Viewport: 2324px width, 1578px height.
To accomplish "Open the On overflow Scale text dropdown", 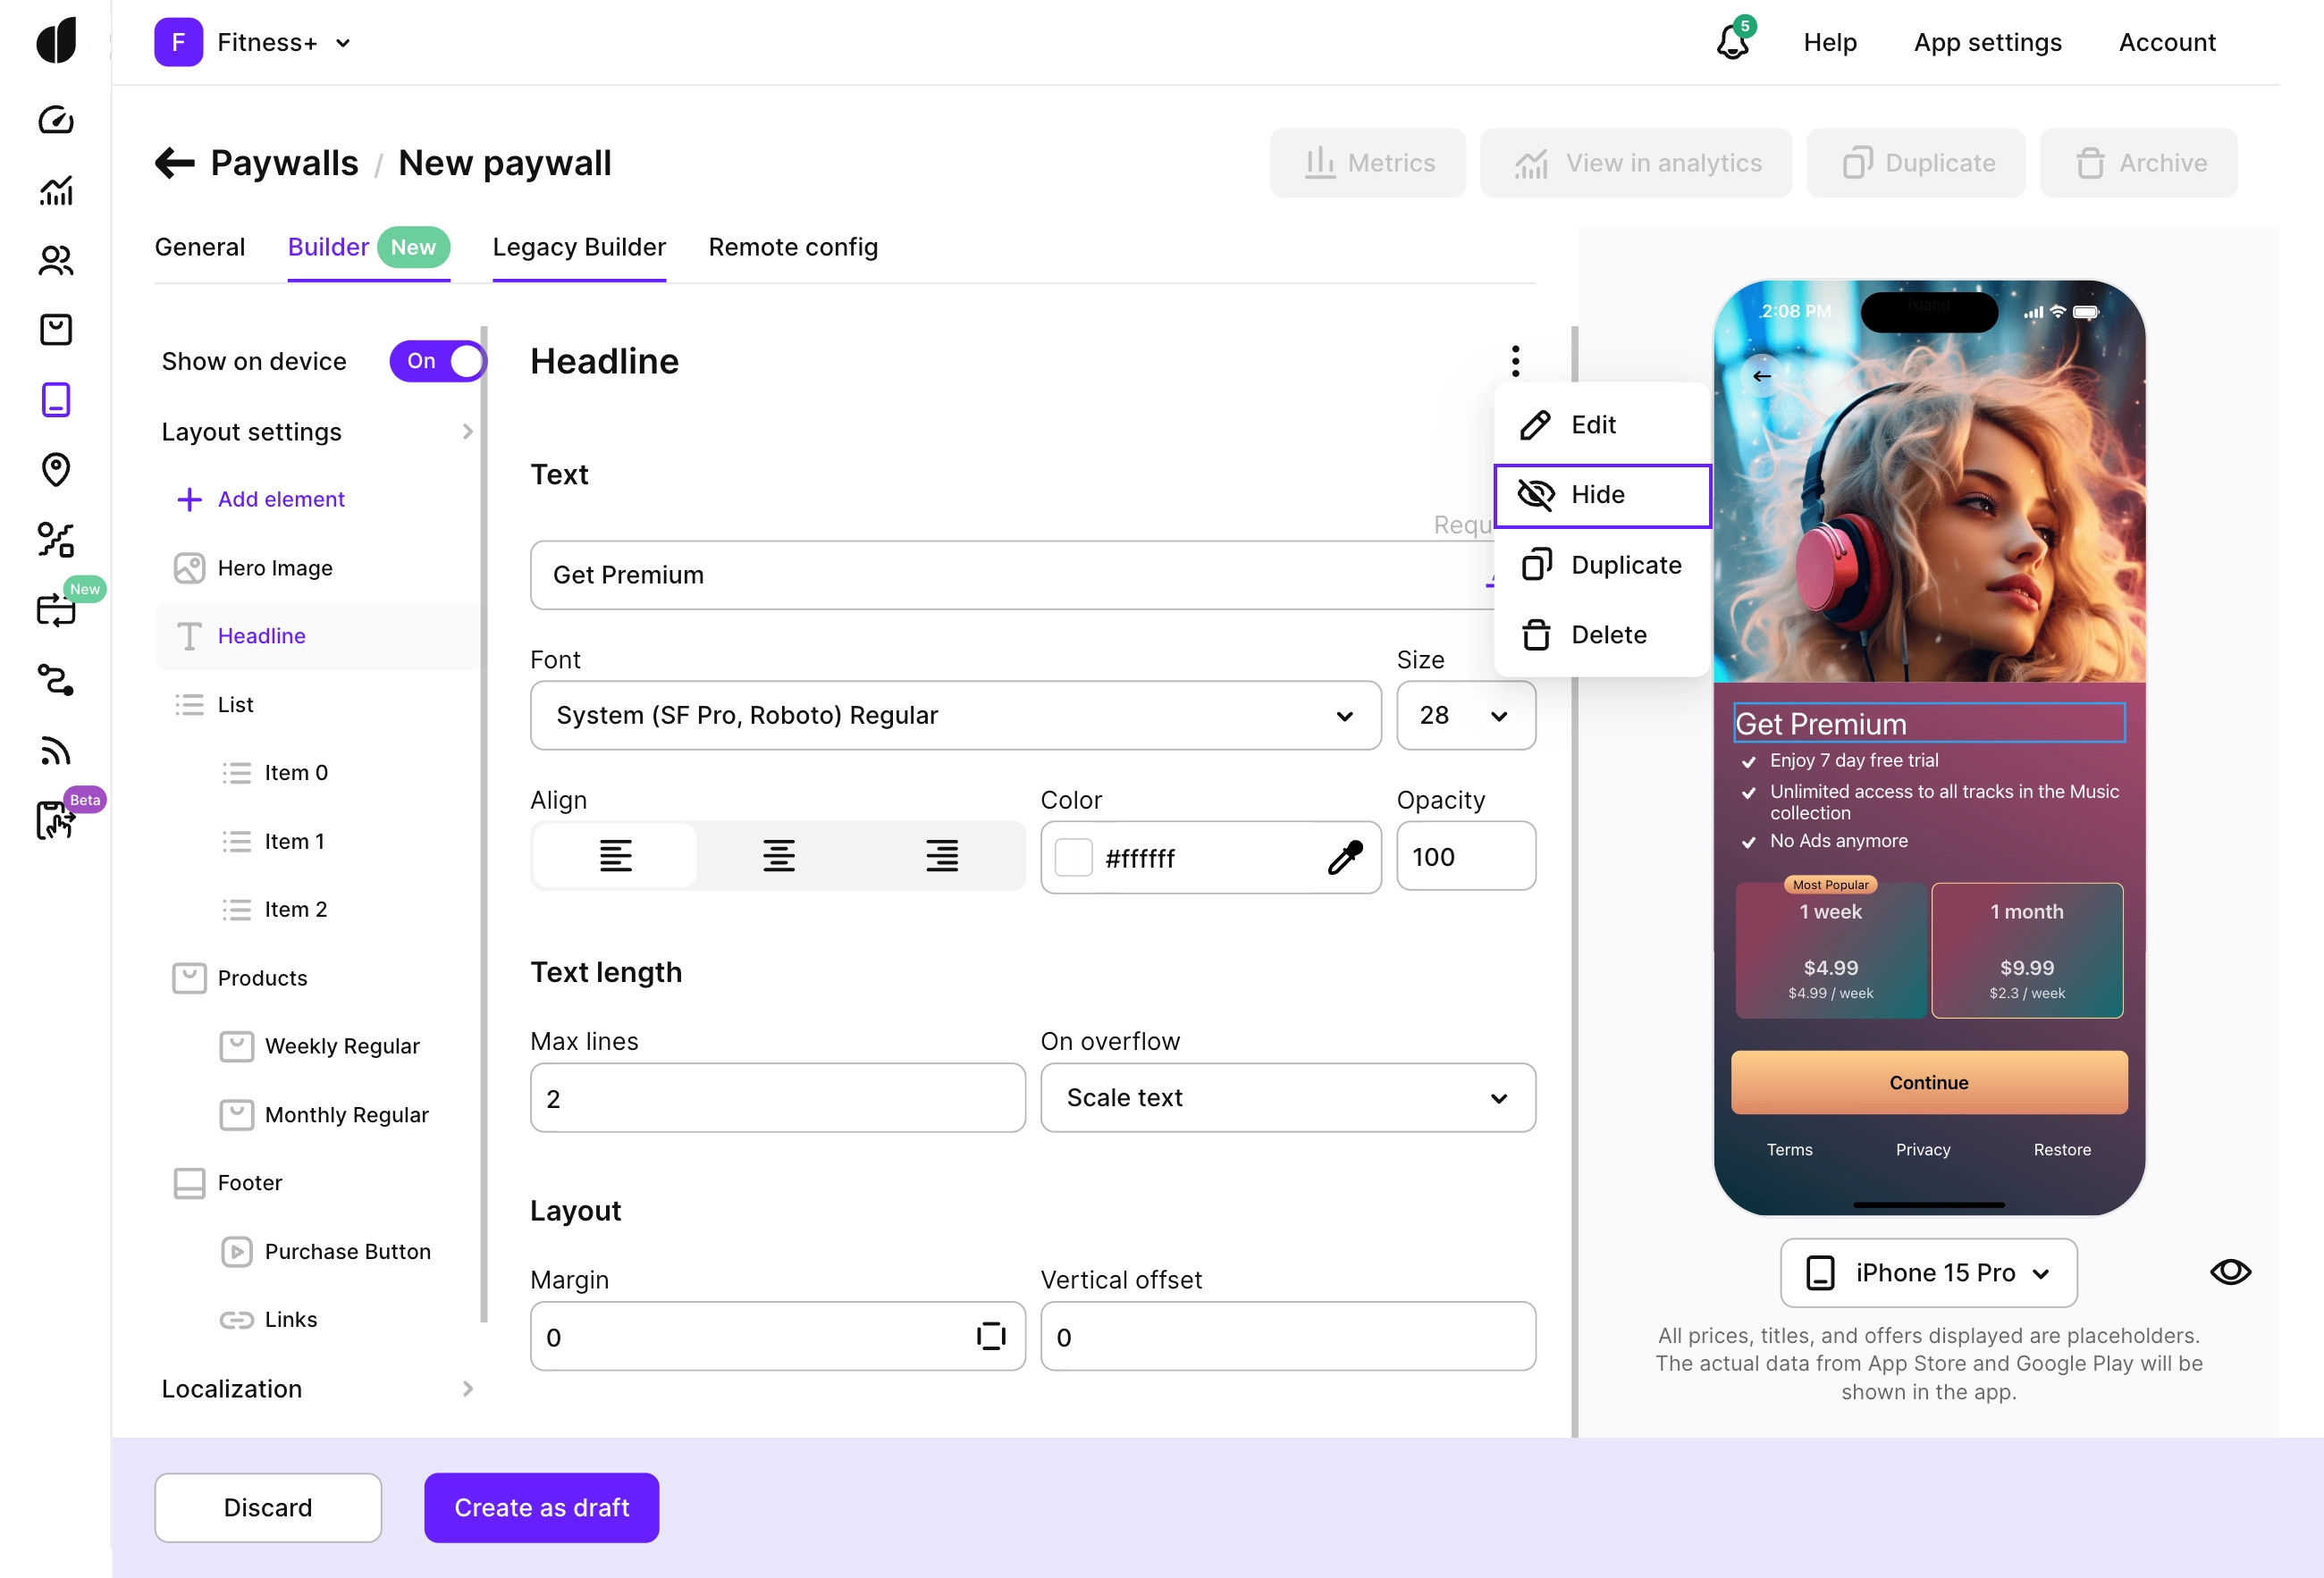I will (x=1287, y=1097).
